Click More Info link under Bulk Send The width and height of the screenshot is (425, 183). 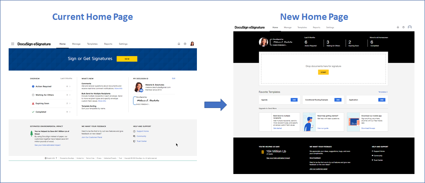[102, 101]
